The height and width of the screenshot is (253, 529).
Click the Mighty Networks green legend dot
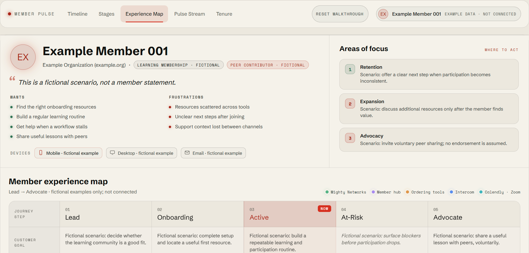point(327,192)
